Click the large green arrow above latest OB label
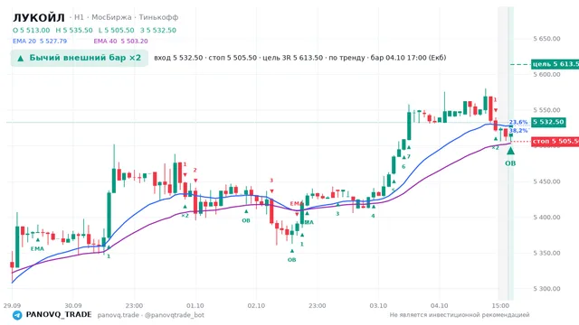 (510, 151)
